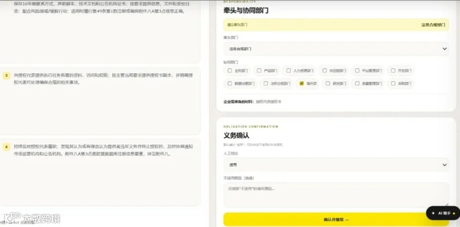Tick the 产品部门 checkbox

[259, 70]
